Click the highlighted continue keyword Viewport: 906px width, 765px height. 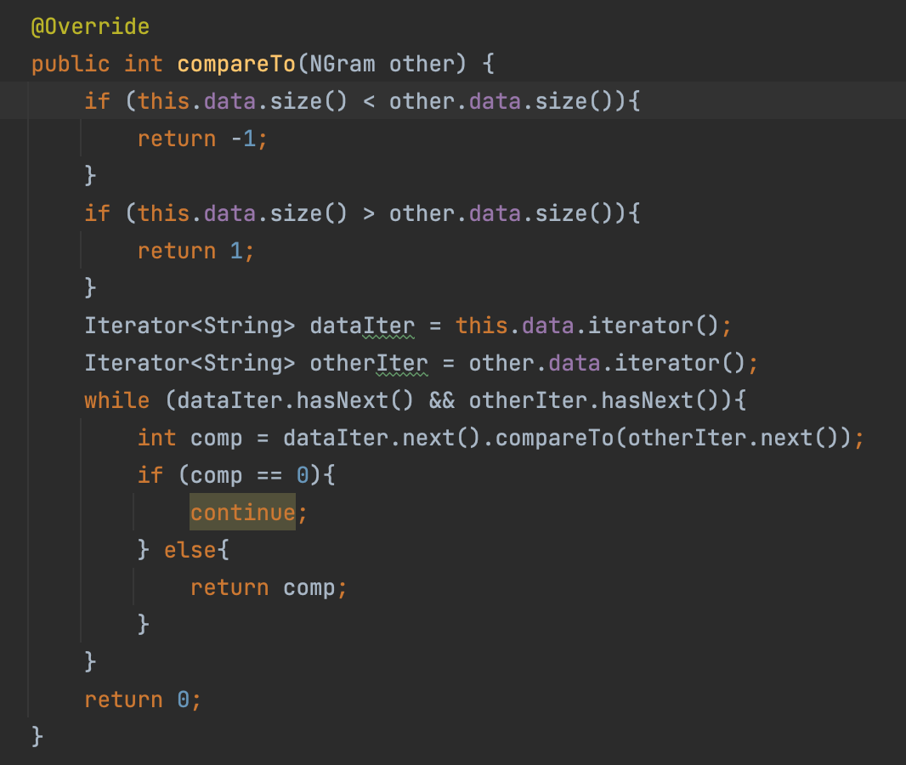[x=242, y=513]
